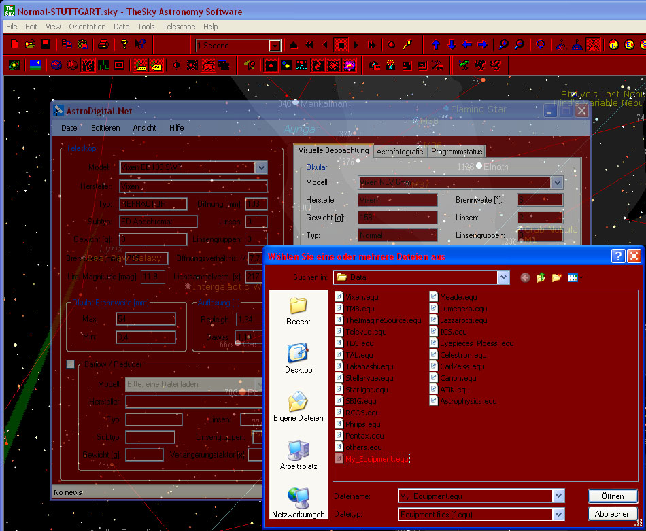Click the New document icon in TheSky toolbar

click(x=14, y=44)
